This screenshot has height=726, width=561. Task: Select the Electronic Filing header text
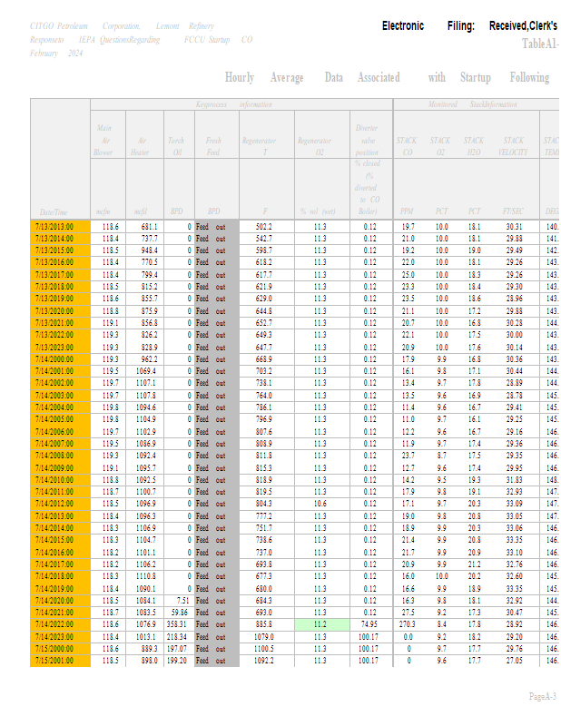click(428, 26)
